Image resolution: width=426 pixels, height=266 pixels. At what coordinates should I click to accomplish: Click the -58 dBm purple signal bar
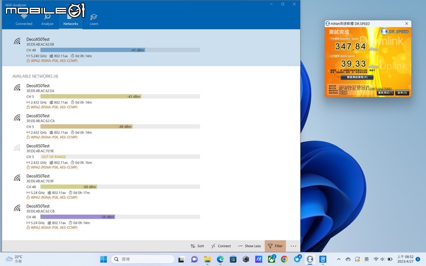pyautogui.click(x=78, y=217)
